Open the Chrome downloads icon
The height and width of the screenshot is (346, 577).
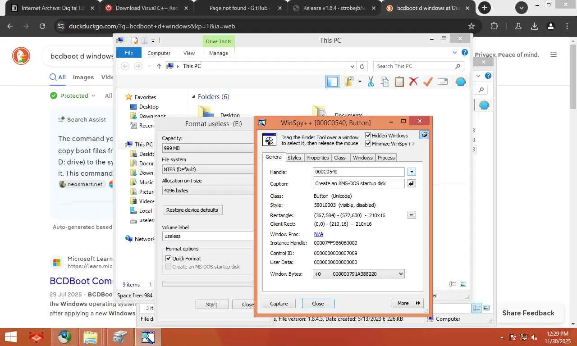(x=535, y=26)
